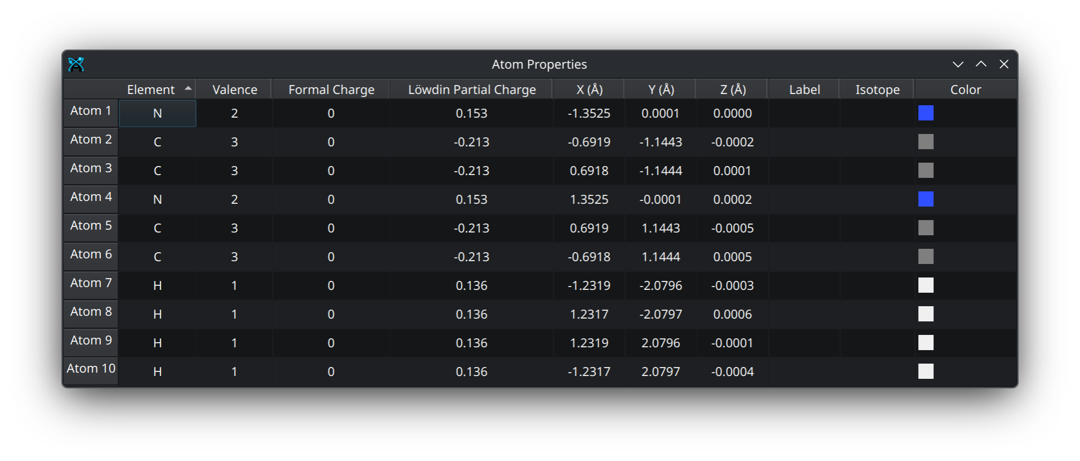The width and height of the screenshot is (1080, 461).
Task: Select the Atom 1 row header
Action: tap(91, 113)
